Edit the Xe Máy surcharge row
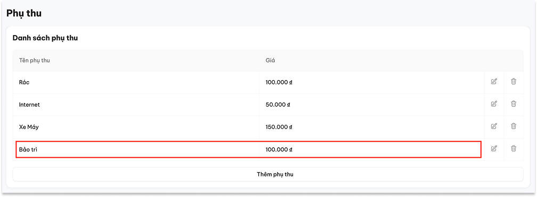The height and width of the screenshot is (197, 537). [x=494, y=126]
